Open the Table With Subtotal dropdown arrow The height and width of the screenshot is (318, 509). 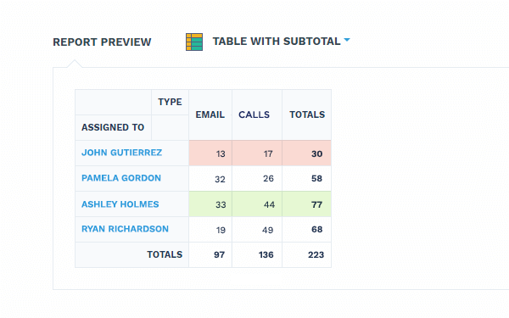[x=347, y=40]
